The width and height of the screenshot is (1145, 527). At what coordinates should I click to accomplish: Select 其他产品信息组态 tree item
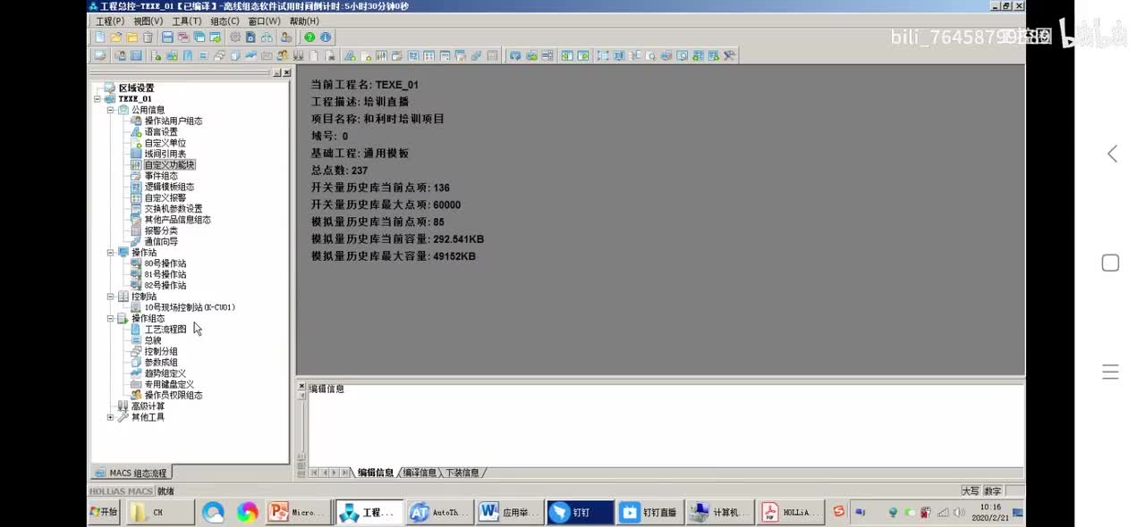click(177, 220)
